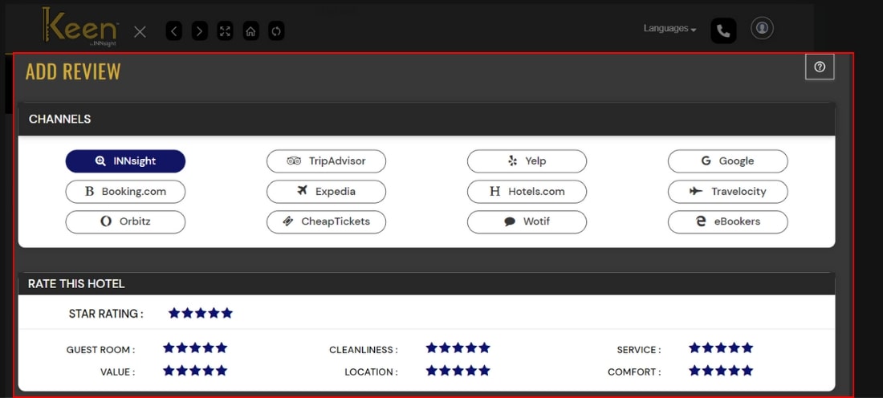The image size is (883, 398).
Task: Choose the CheapTickets channel button
Action: click(x=326, y=221)
